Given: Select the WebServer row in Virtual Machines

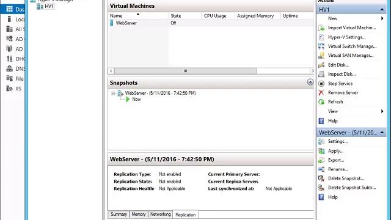Looking at the screenshot, I should pyautogui.click(x=211, y=23).
